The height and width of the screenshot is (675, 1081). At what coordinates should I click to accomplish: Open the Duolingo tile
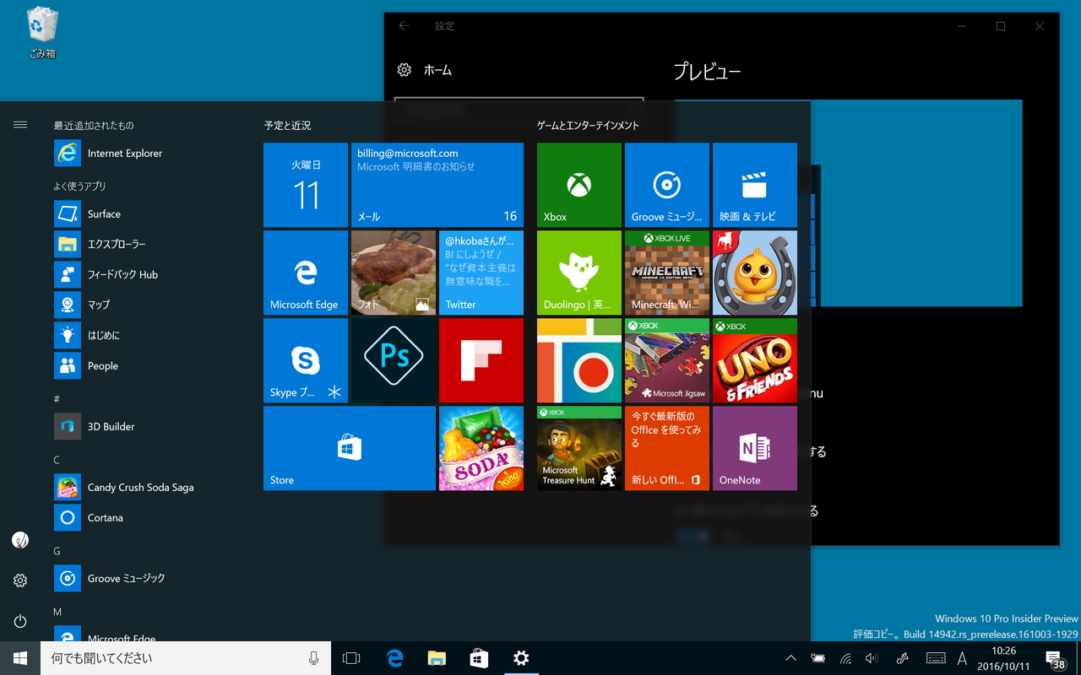tap(579, 273)
